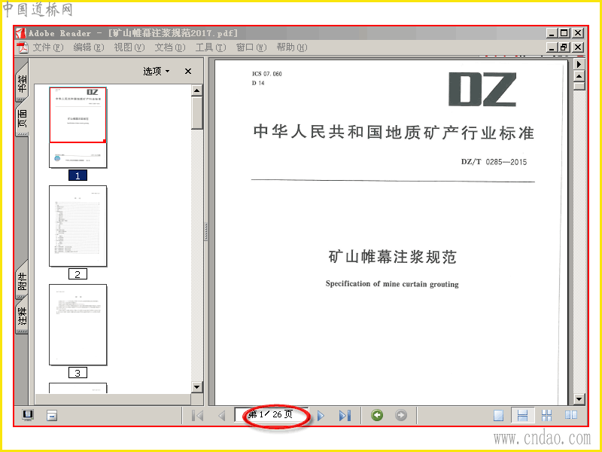Click document title 矿山帷幕注浆规范
This screenshot has width=602, height=452.
(x=392, y=257)
